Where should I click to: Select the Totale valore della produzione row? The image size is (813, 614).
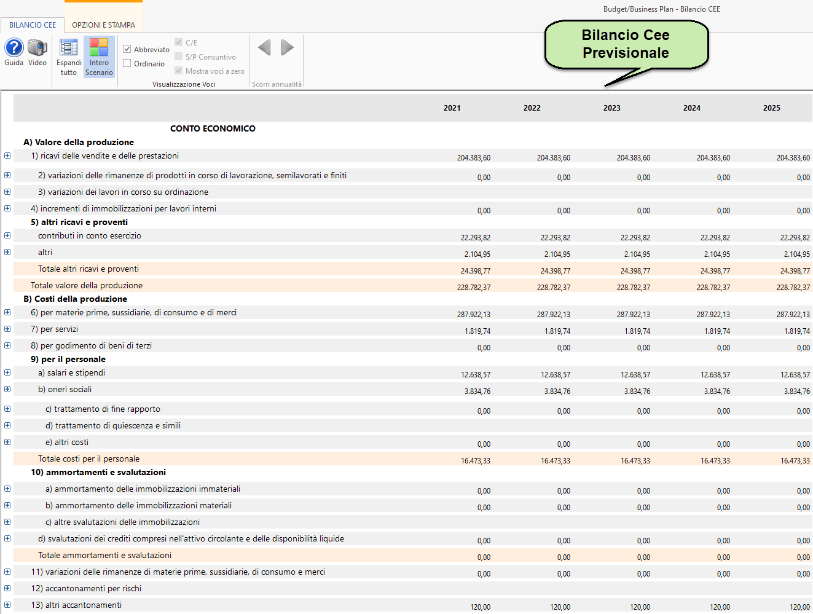pos(87,286)
